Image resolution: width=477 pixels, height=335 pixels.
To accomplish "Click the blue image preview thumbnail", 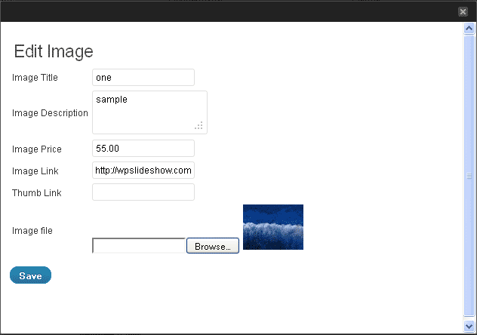I will (273, 227).
